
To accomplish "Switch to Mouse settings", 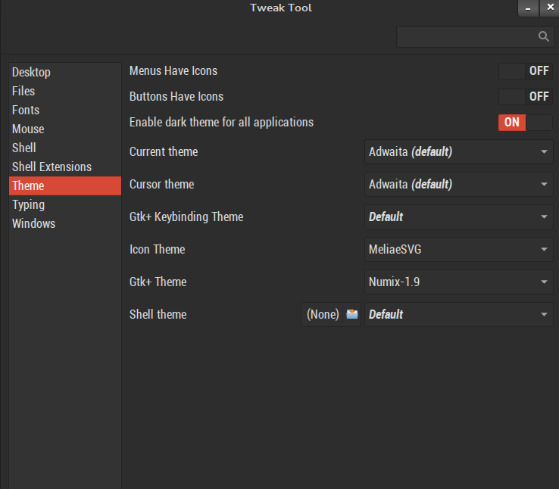I will 65,129.
